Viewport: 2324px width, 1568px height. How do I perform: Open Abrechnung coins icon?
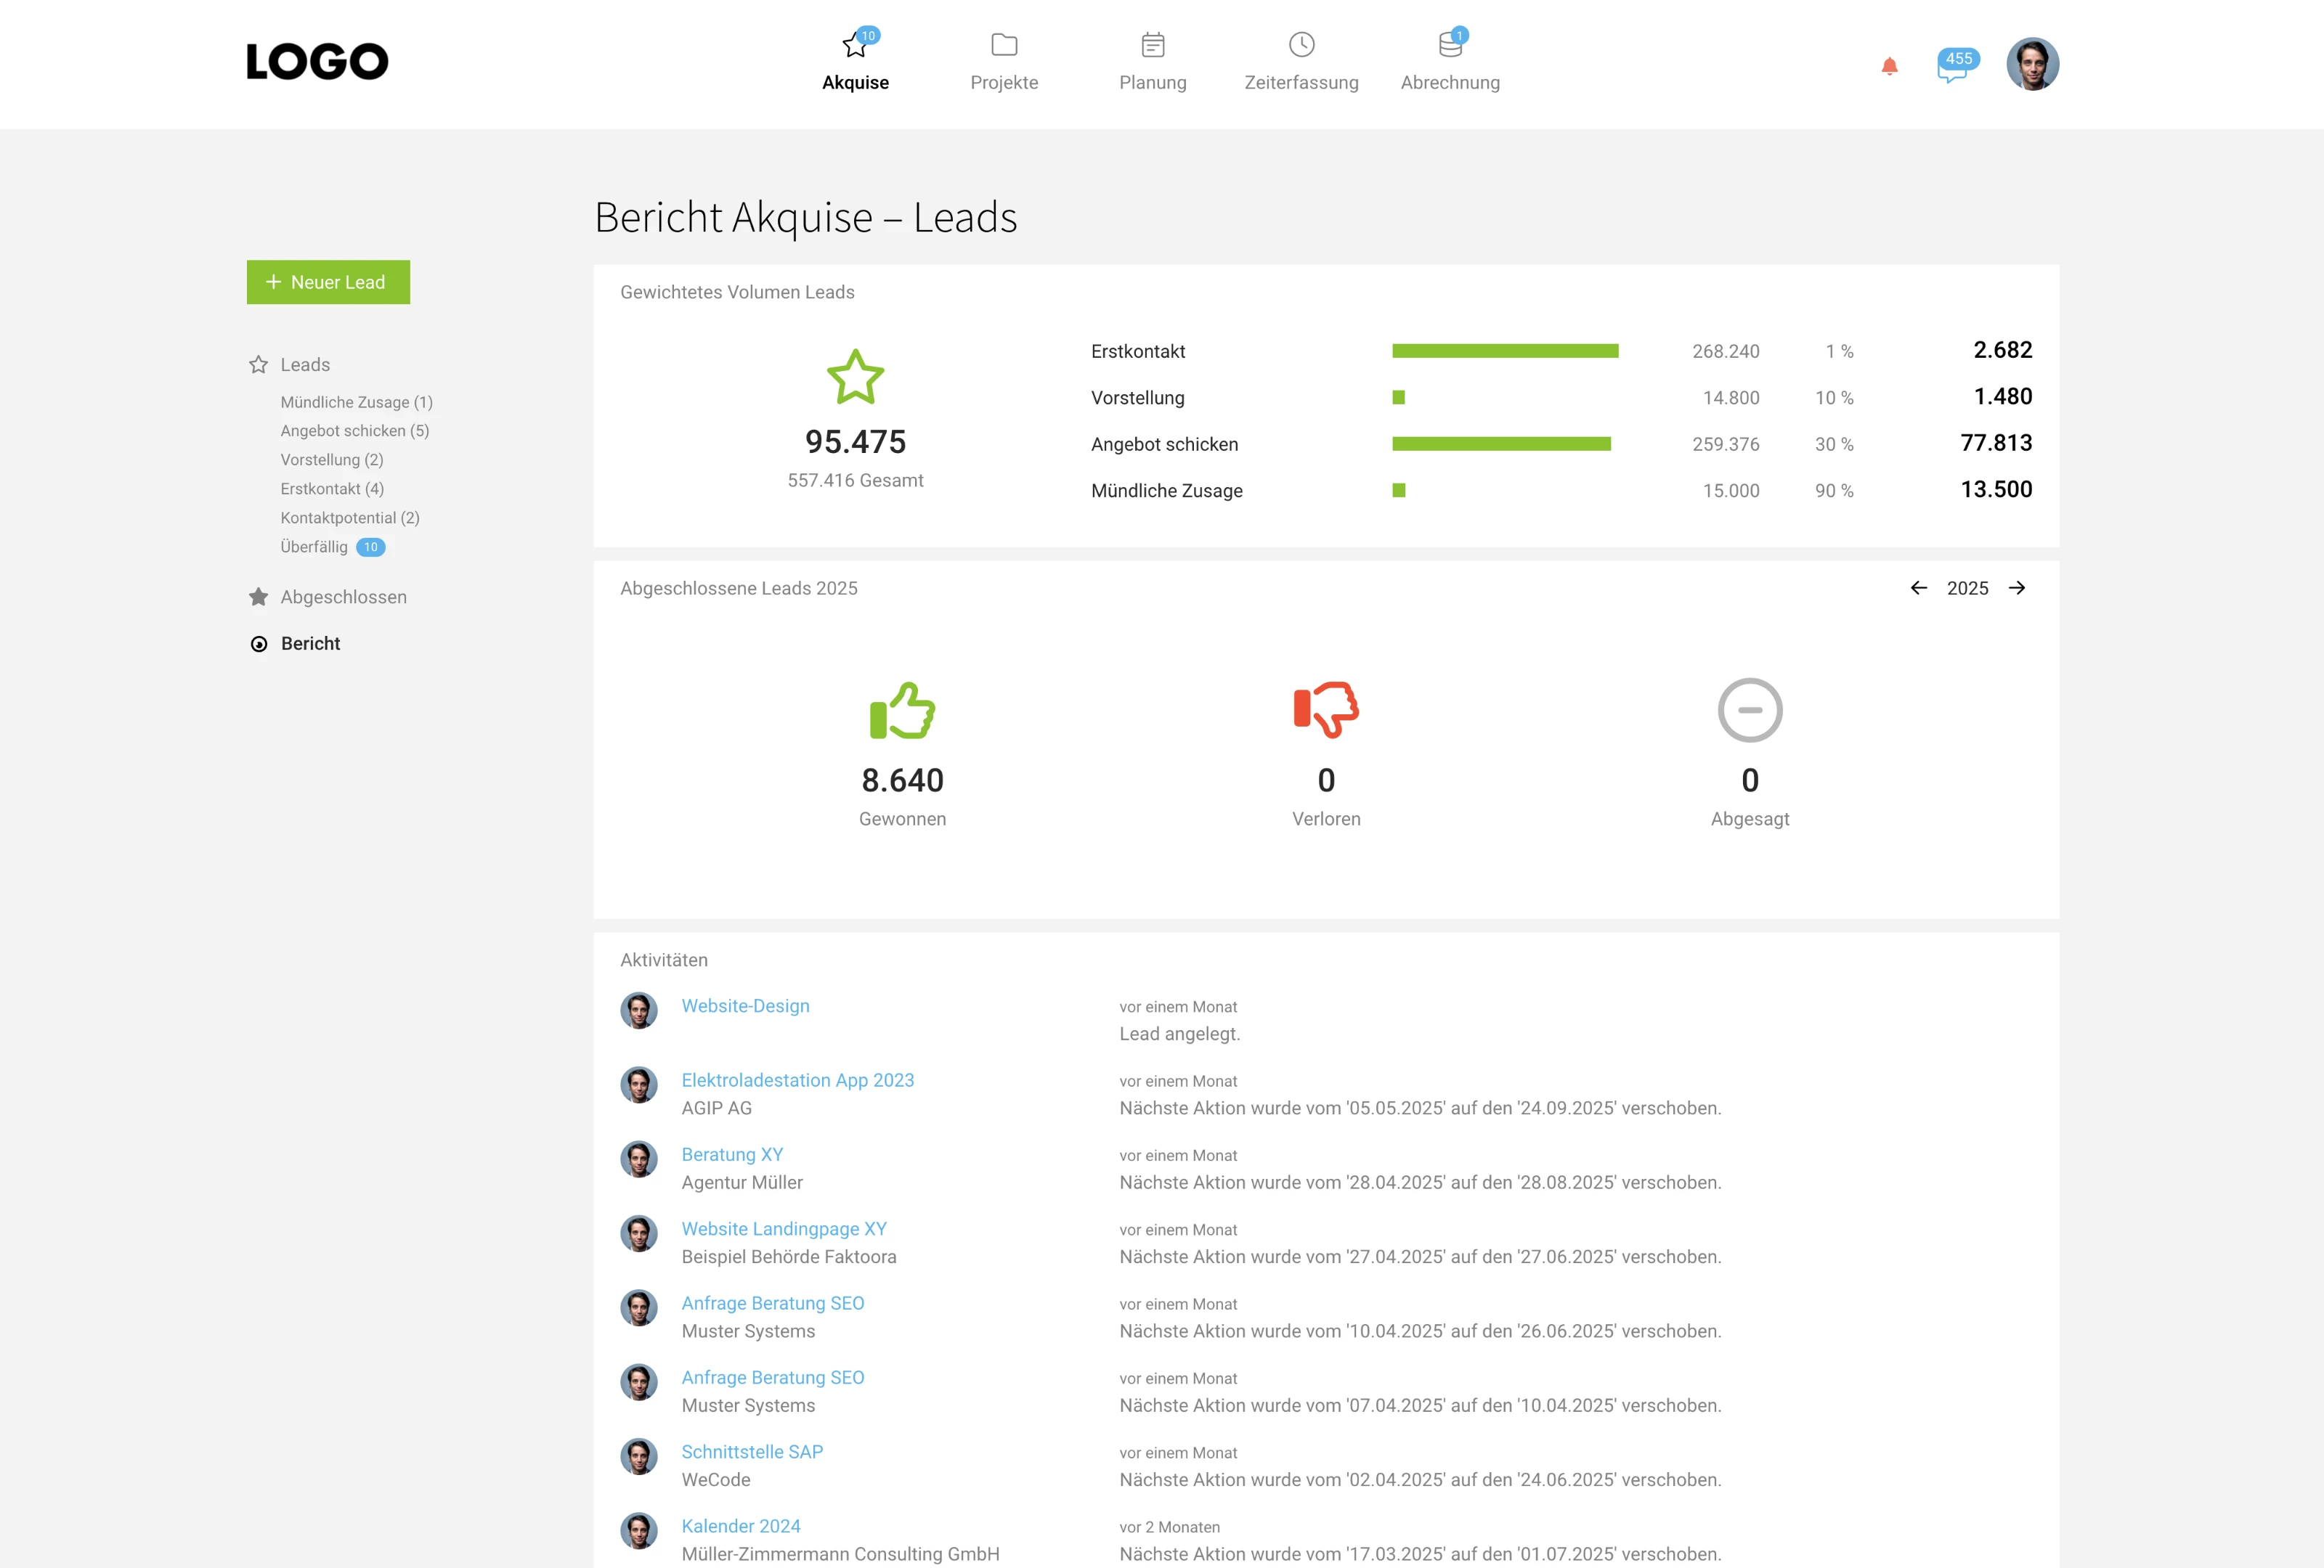(x=1449, y=45)
